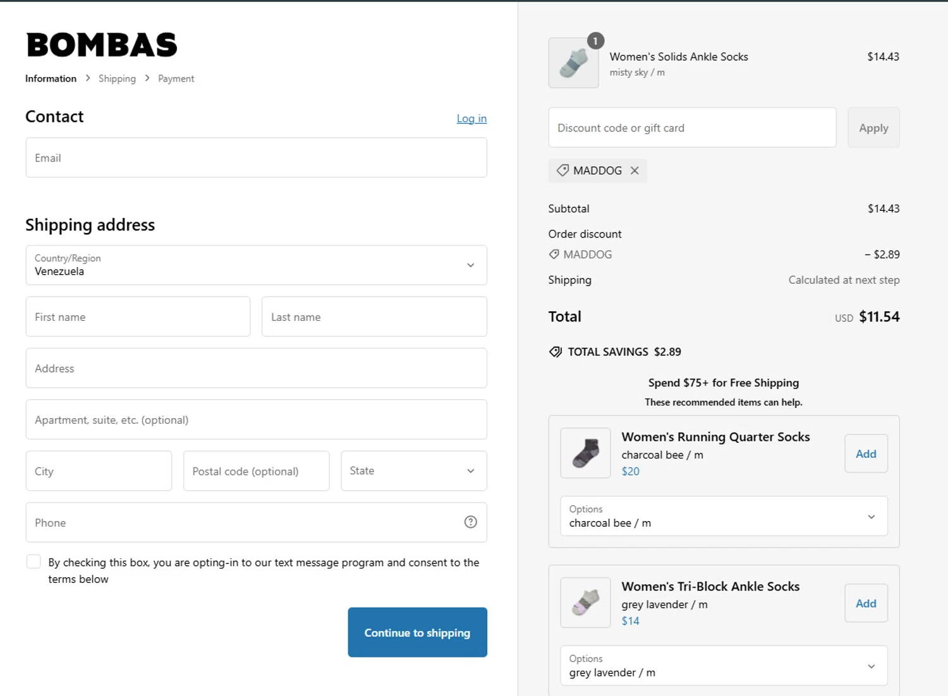Screen dimensions: 948x696
Task: Opt in to text message program checkbox
Action: pyautogui.click(x=33, y=561)
